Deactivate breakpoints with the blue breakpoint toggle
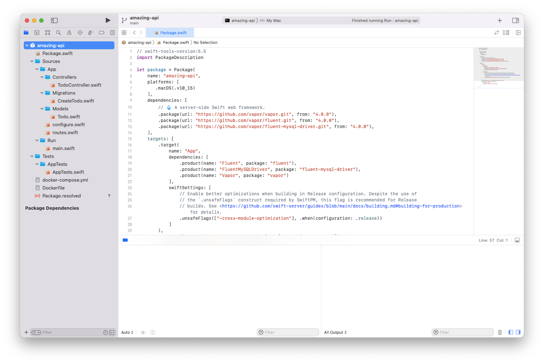Viewport: 544px width, 364px height. tap(125, 240)
